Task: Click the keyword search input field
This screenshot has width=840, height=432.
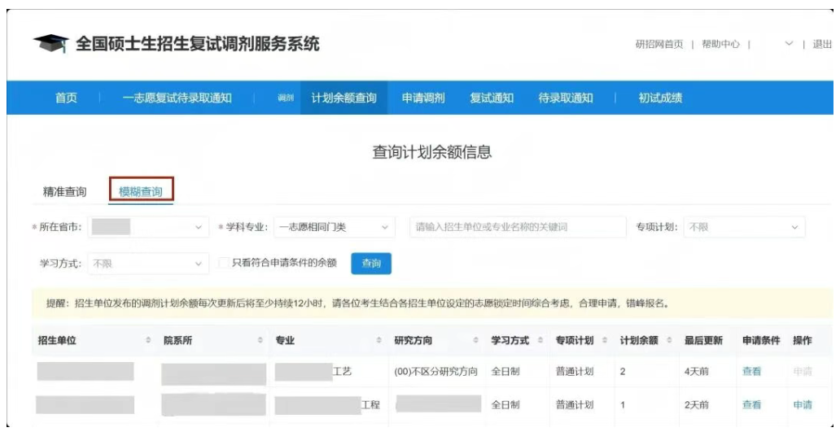Action: (513, 227)
